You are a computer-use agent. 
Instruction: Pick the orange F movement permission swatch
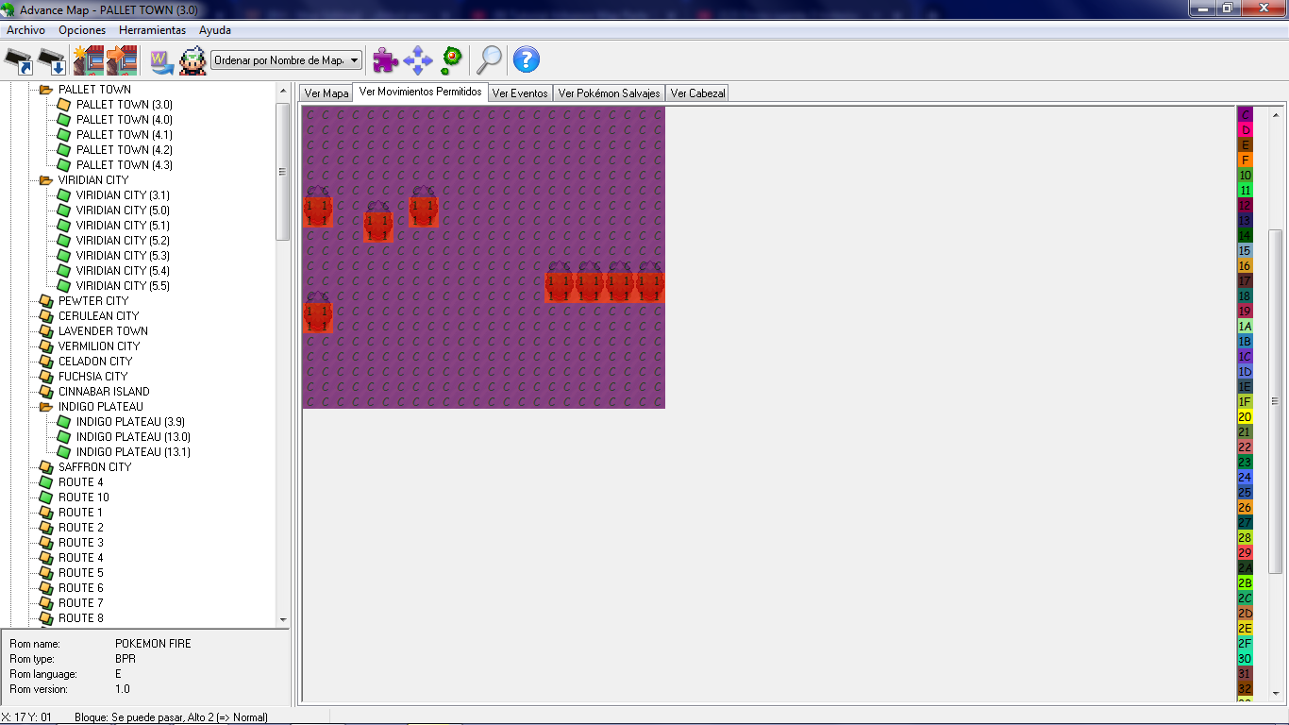click(x=1245, y=160)
